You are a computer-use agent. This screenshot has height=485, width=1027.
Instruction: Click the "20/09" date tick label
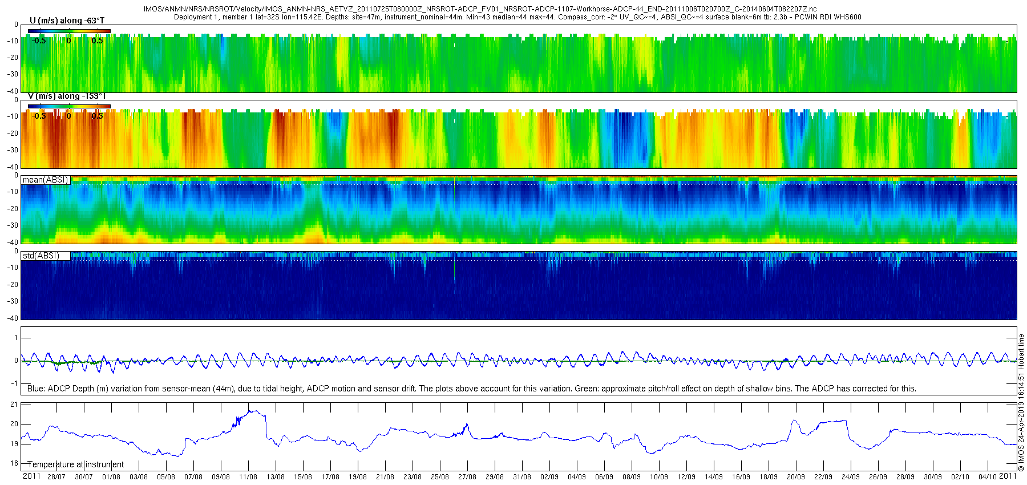tap(795, 477)
